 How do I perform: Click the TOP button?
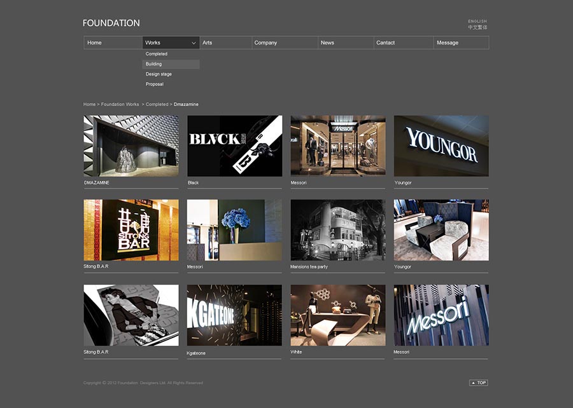coord(479,383)
